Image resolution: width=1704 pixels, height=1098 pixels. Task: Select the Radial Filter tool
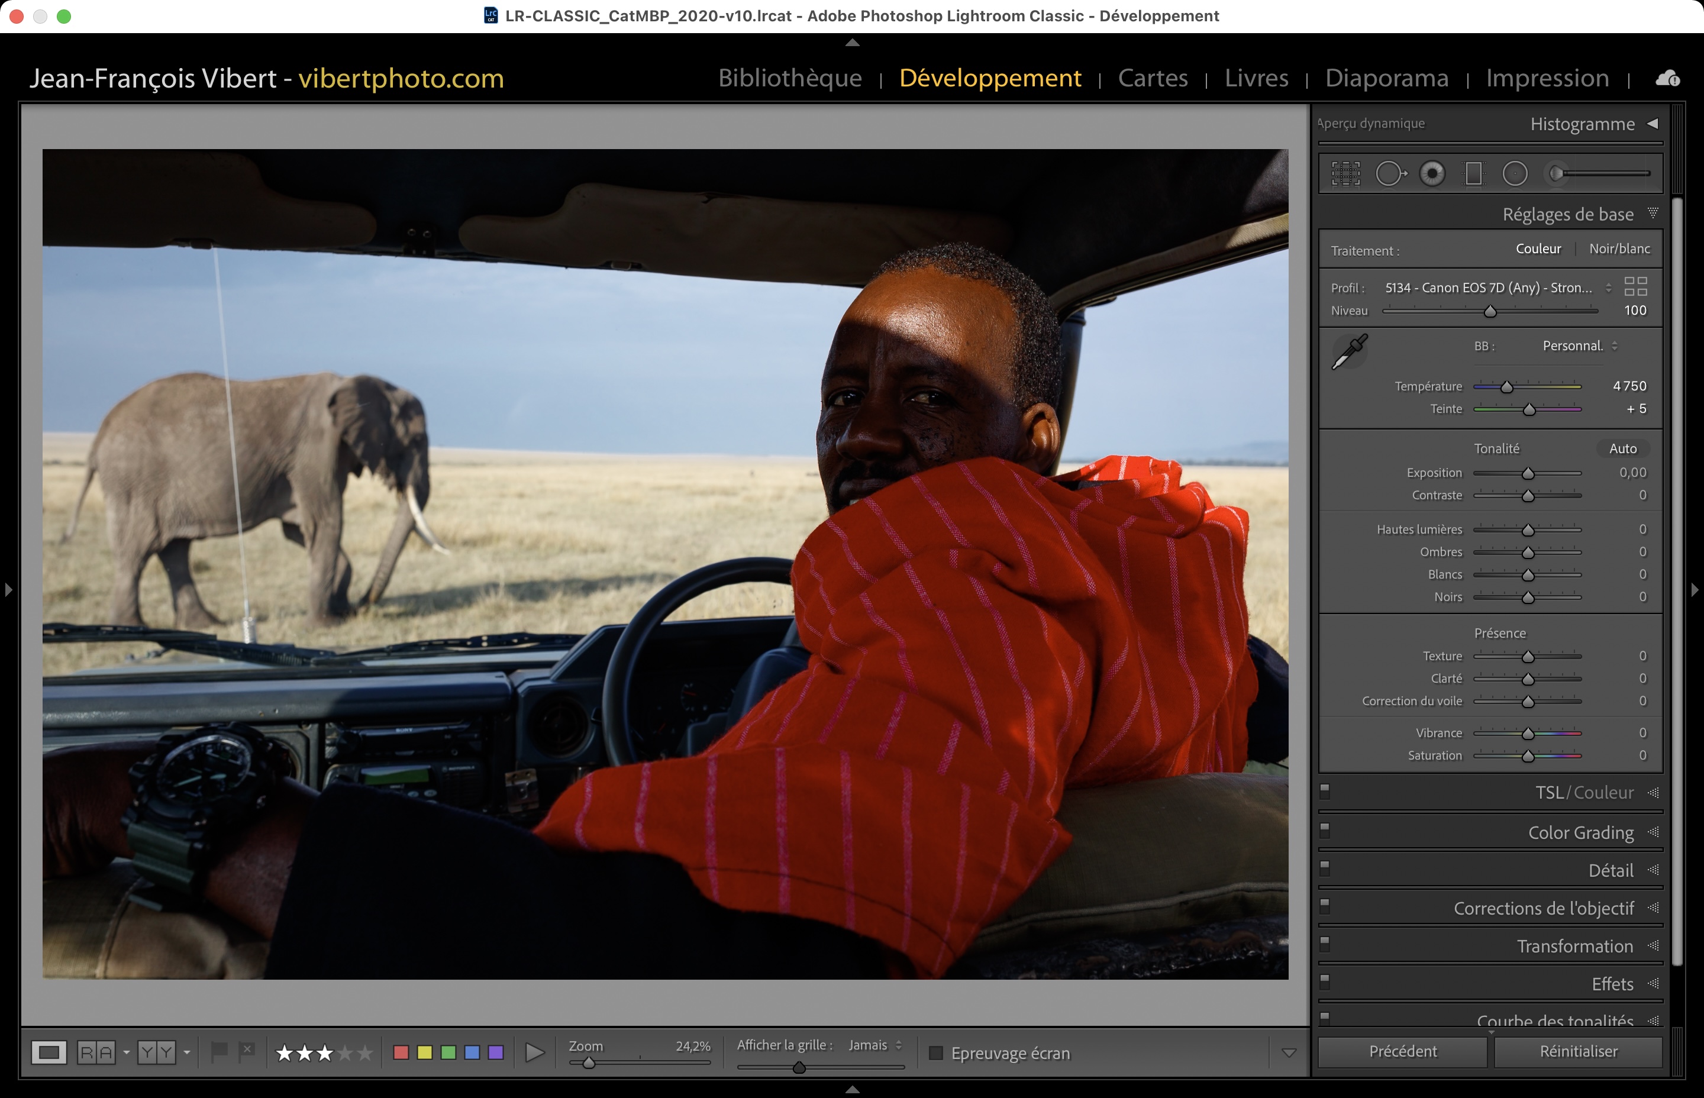click(x=1514, y=173)
